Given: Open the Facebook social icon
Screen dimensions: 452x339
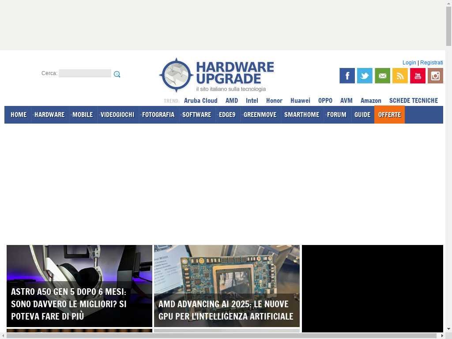Looking at the screenshot, I should [x=347, y=75].
